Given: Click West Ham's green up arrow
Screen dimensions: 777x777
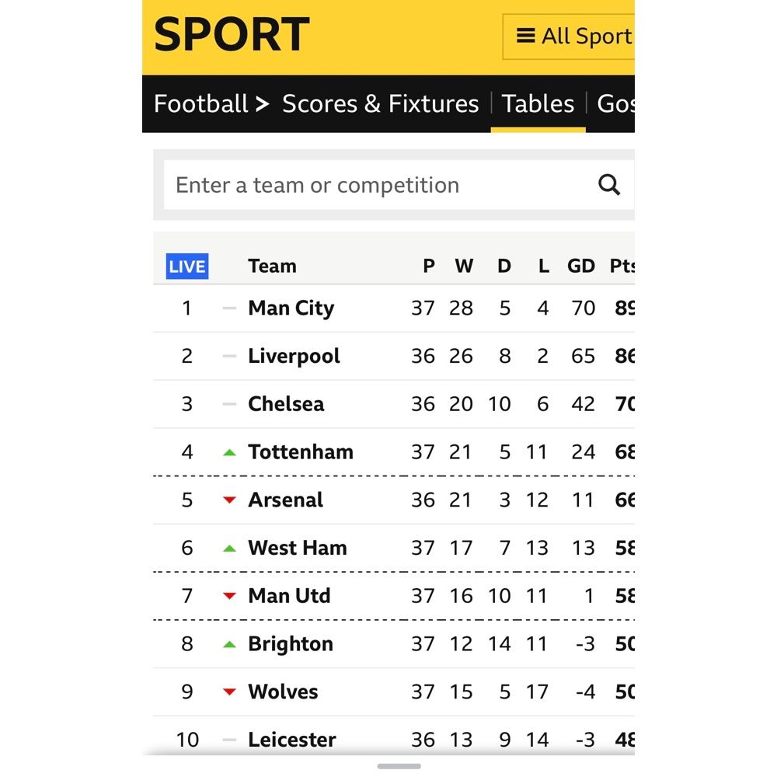Looking at the screenshot, I should click(229, 548).
